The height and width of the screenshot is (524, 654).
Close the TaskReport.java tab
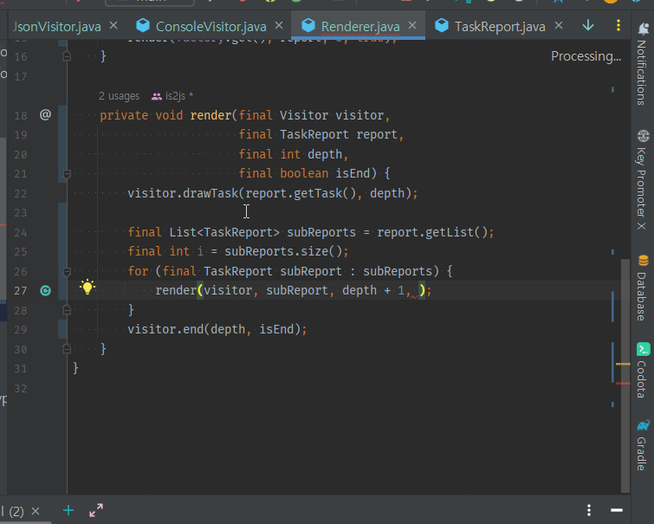559,26
